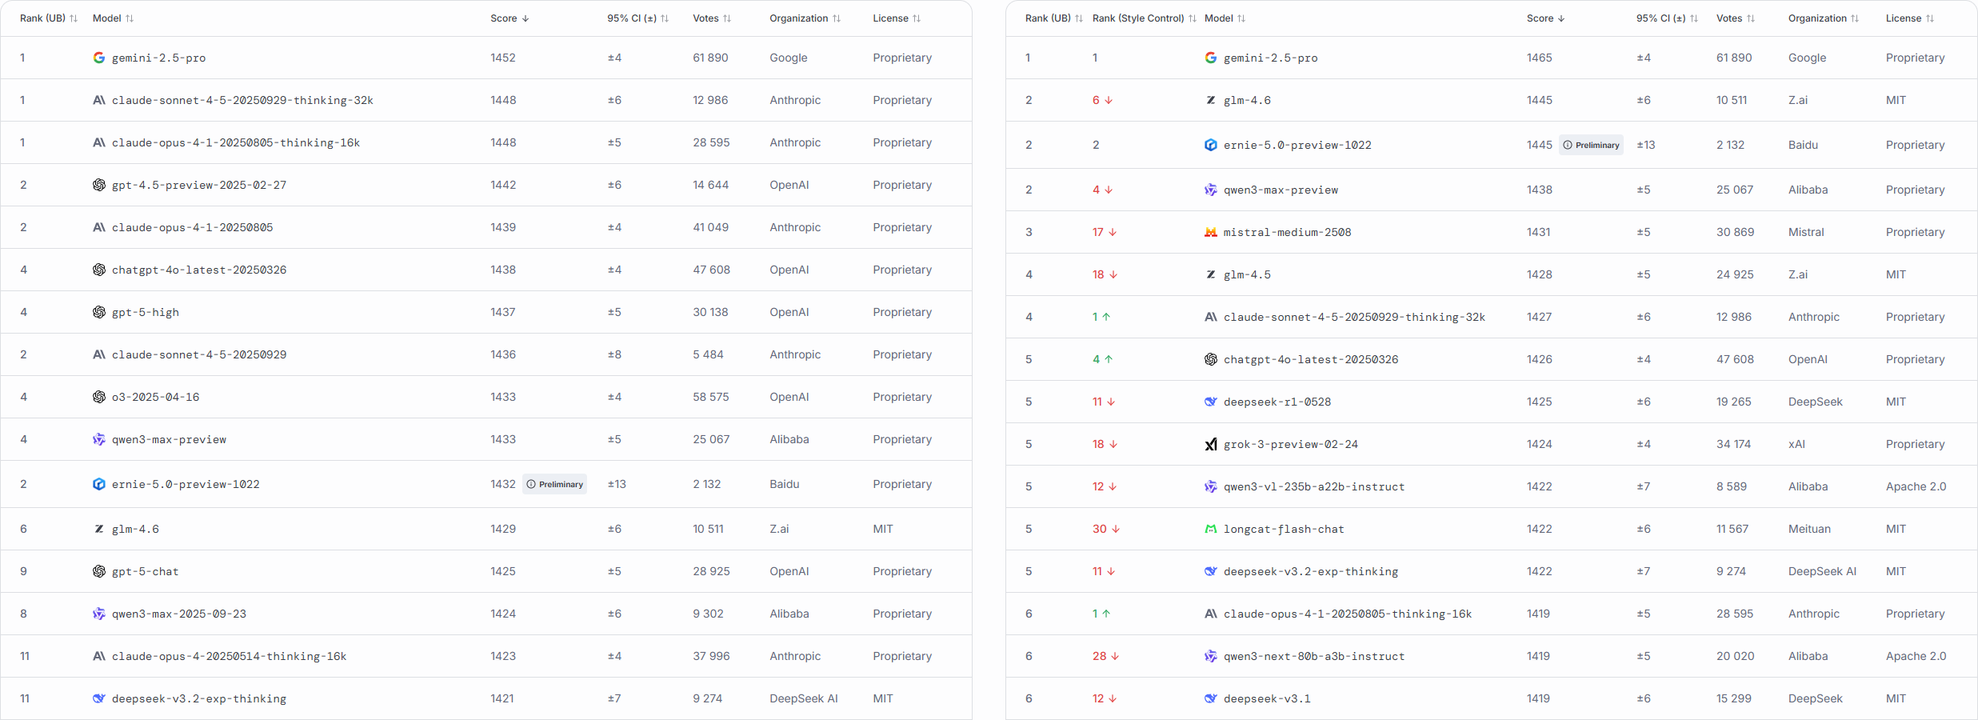Screen dimensions: 1978x720
Task: Open the mistral-medium-2508 model link
Action: [x=1287, y=232]
